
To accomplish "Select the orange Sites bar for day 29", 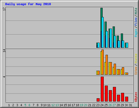I will pyautogui.click(x=123, y=71).
